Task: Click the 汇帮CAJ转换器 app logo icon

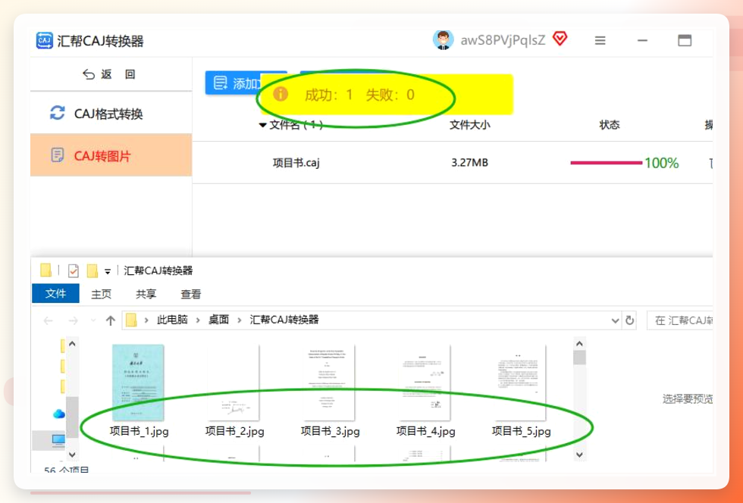Action: (x=45, y=41)
